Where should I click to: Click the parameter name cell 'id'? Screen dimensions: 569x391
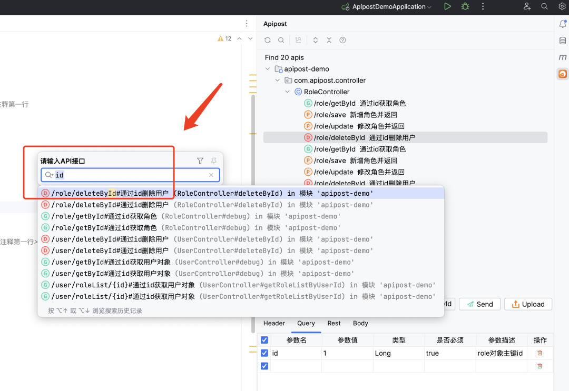point(296,353)
